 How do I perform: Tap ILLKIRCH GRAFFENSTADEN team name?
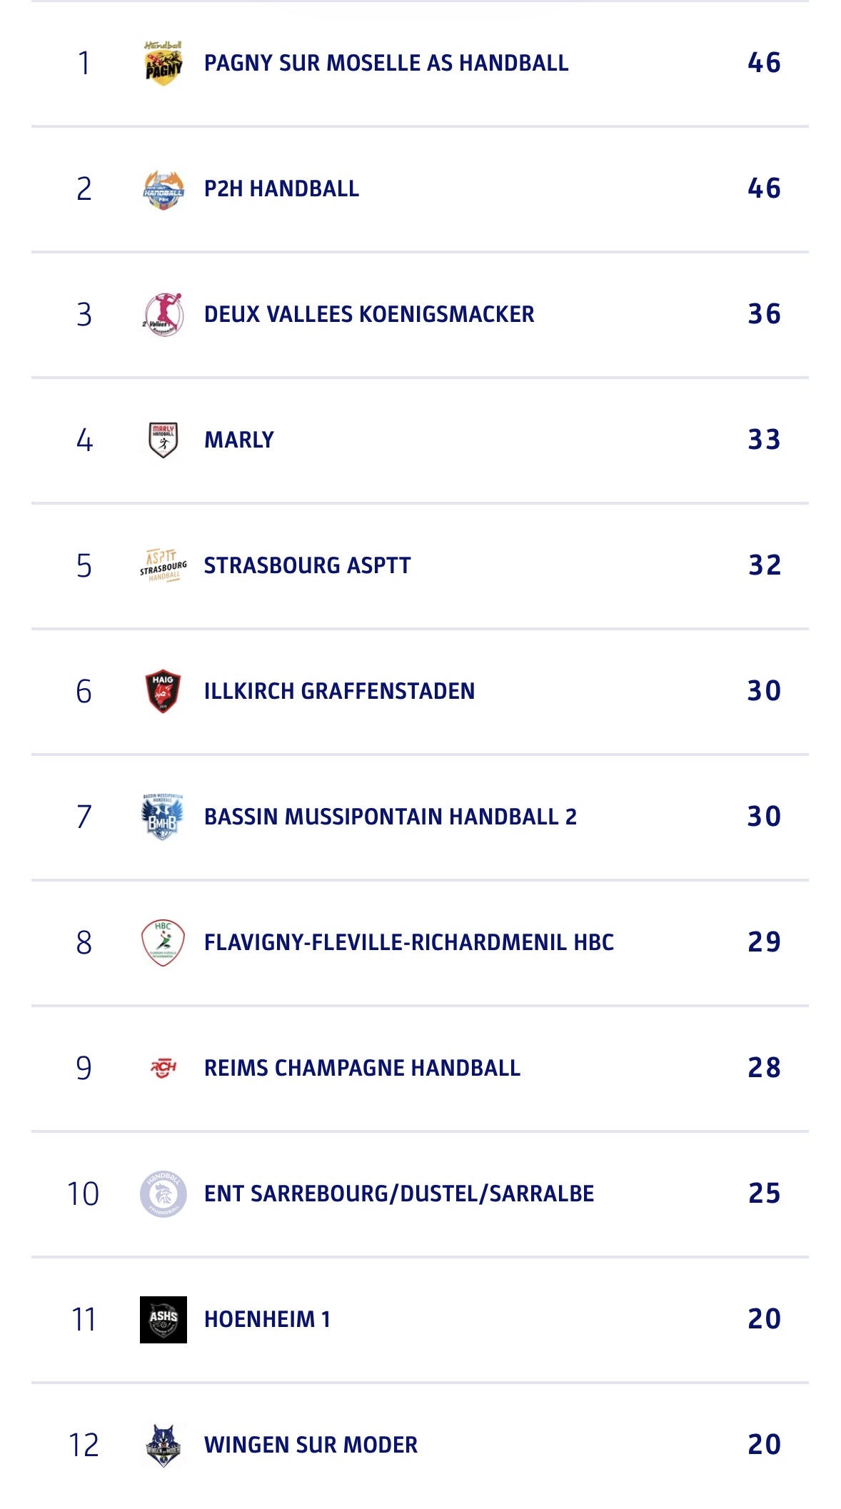[339, 692]
